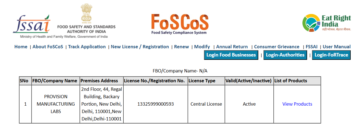Click the FoSCoS logo
The image size is (360, 124).
click(x=179, y=24)
